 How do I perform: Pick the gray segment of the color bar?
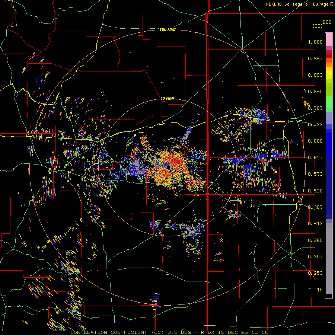[x=329, y=259]
